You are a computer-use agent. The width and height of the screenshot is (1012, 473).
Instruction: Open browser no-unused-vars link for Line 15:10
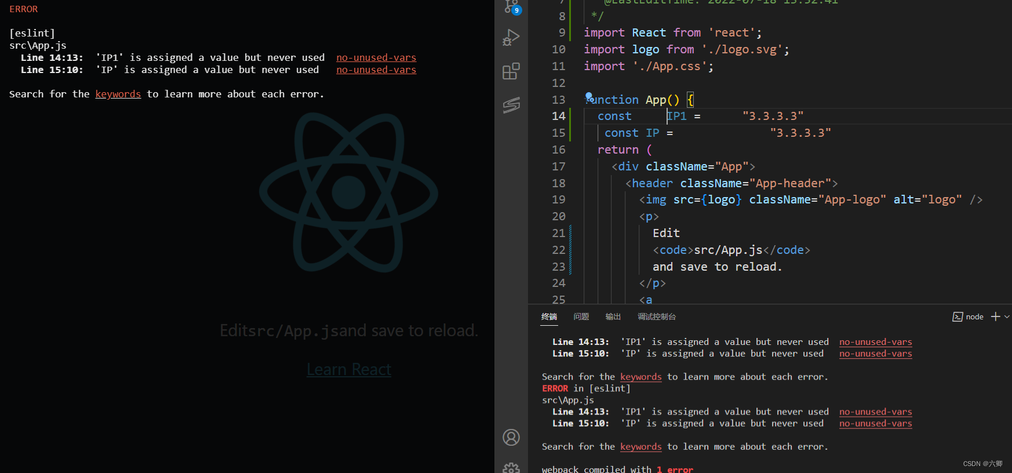click(x=376, y=70)
